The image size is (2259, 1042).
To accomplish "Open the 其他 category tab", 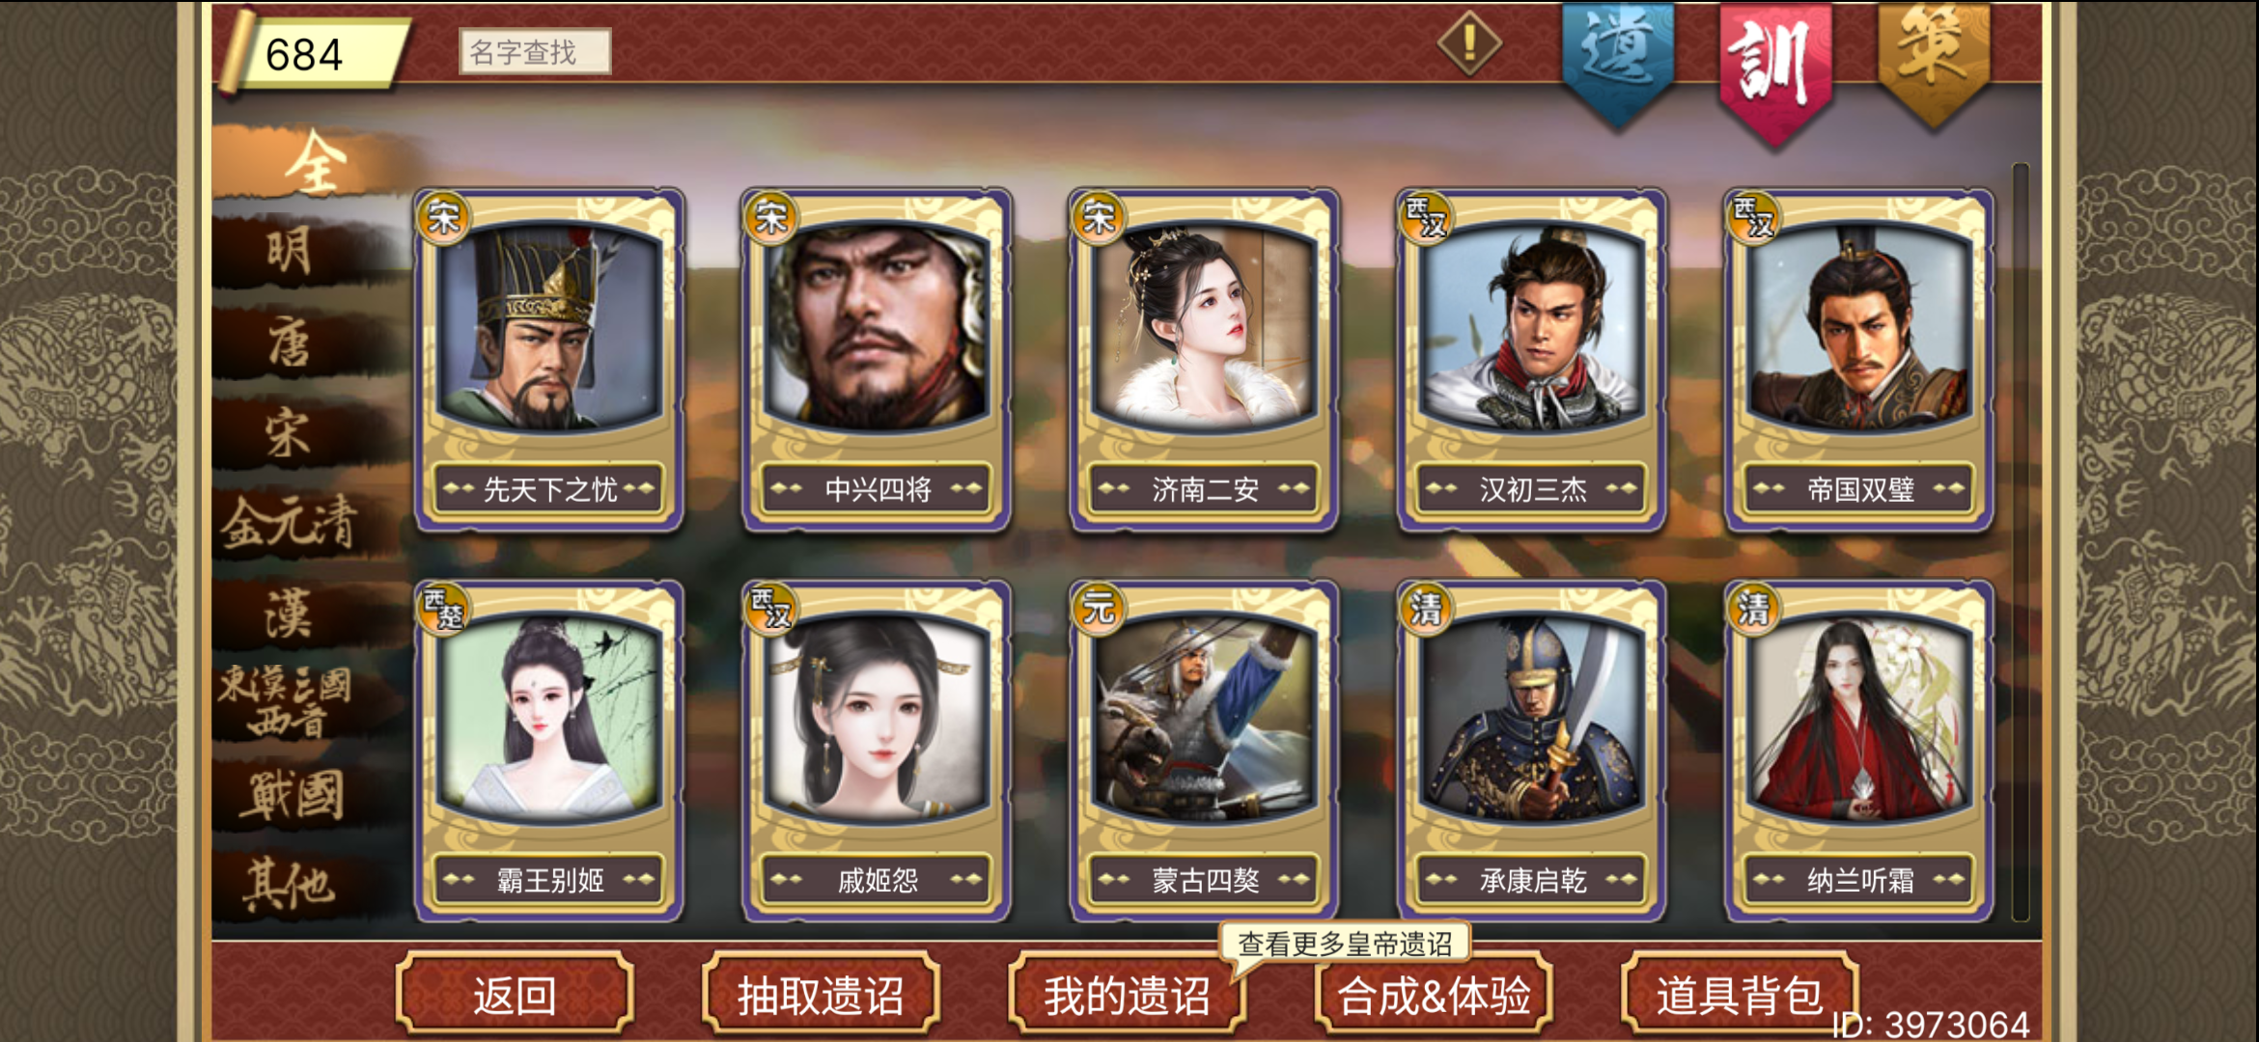I will pos(290,884).
